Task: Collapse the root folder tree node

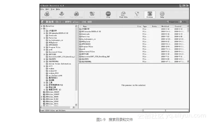Action: (x=42, y=28)
